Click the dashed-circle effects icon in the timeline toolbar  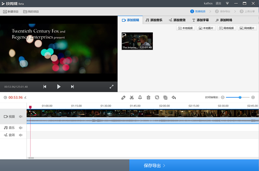tap(157, 97)
